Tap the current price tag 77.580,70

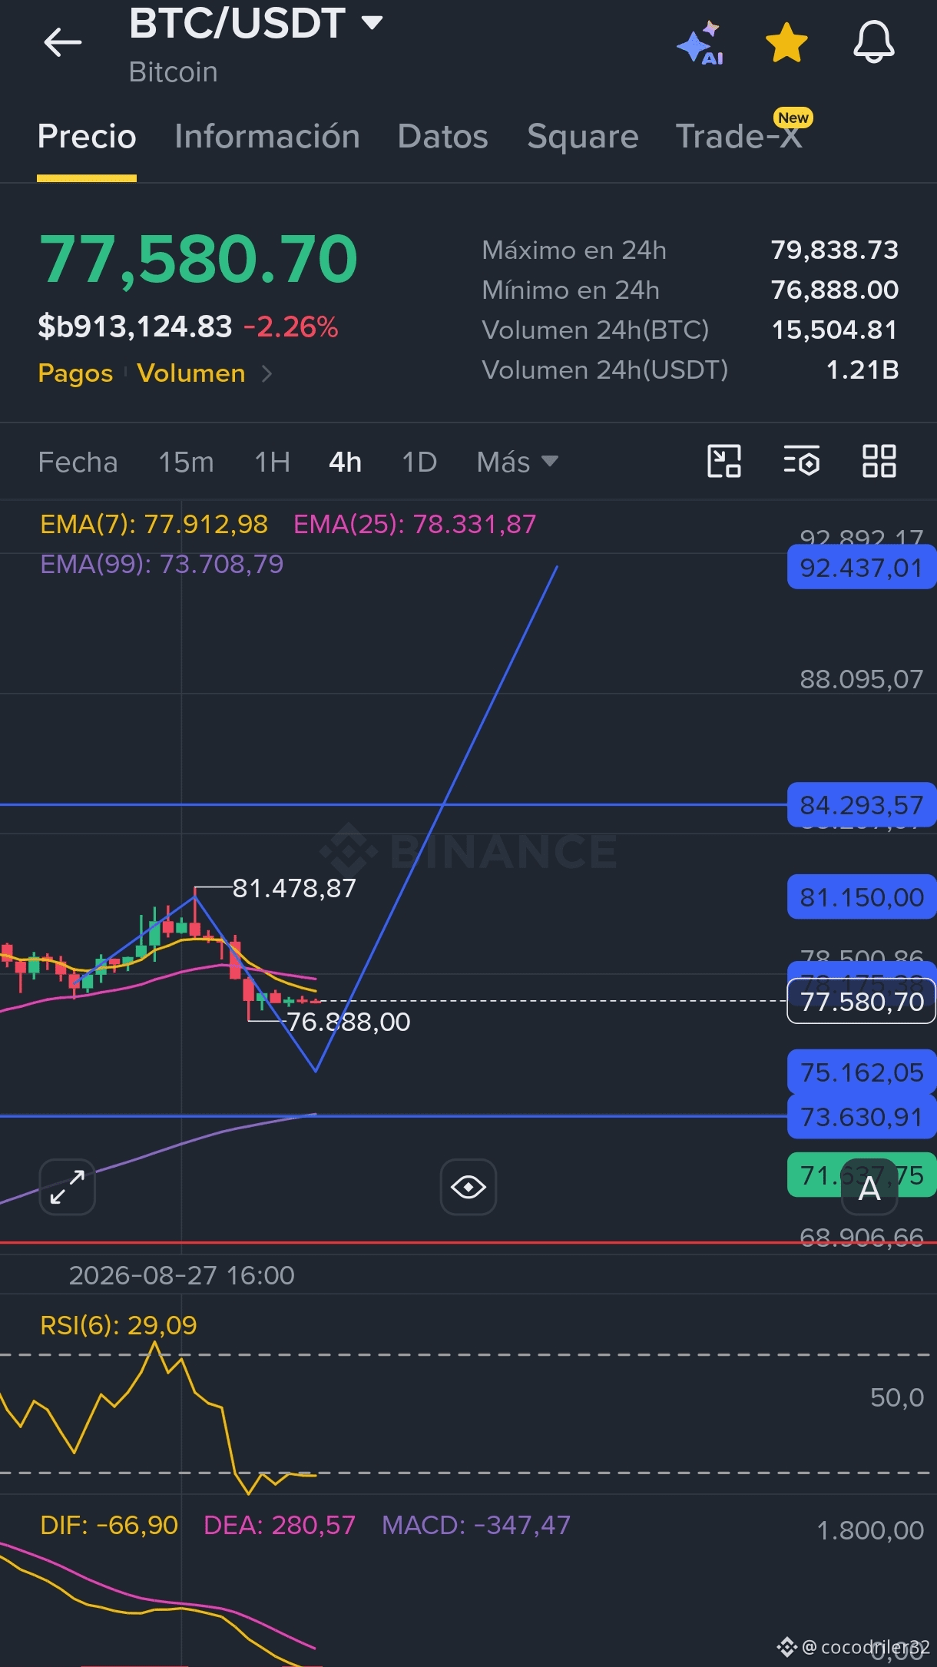pyautogui.click(x=862, y=1001)
